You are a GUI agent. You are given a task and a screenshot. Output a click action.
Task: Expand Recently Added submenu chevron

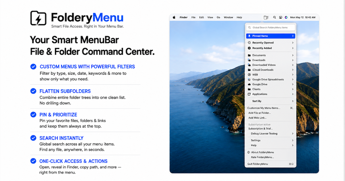tap(293, 48)
